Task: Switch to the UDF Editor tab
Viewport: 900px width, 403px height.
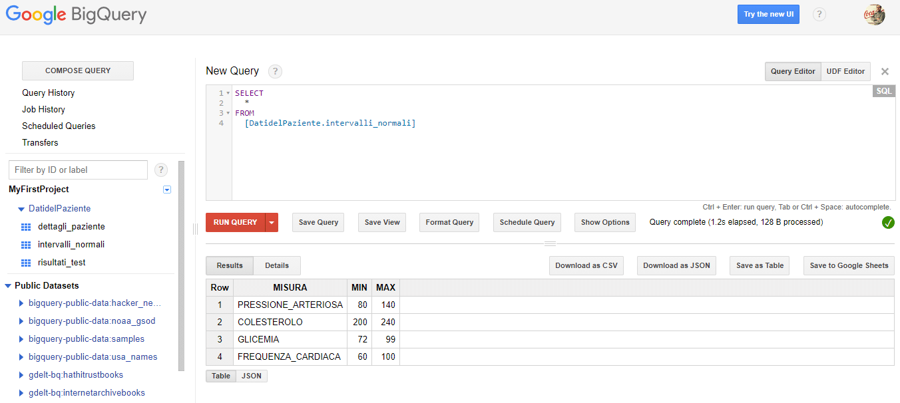Action: (845, 71)
